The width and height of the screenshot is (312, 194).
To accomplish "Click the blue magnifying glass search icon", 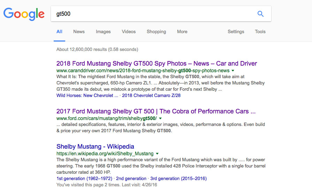I will pos(260,14).
